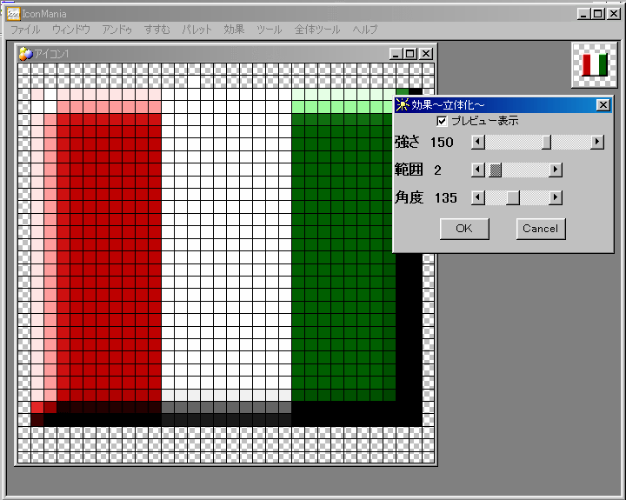The height and width of the screenshot is (500, 626).
Task: Toggle the プレビュー表示 checkbox
Action: [x=442, y=121]
